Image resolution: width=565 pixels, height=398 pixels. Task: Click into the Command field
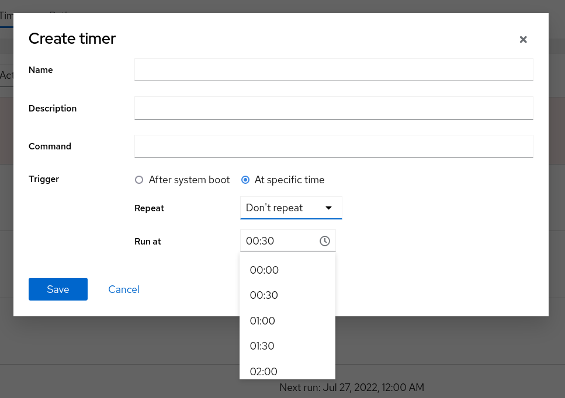coord(334,146)
